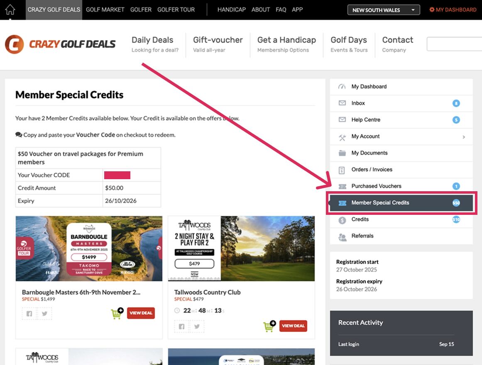Open the Gift-voucher menu

click(218, 44)
